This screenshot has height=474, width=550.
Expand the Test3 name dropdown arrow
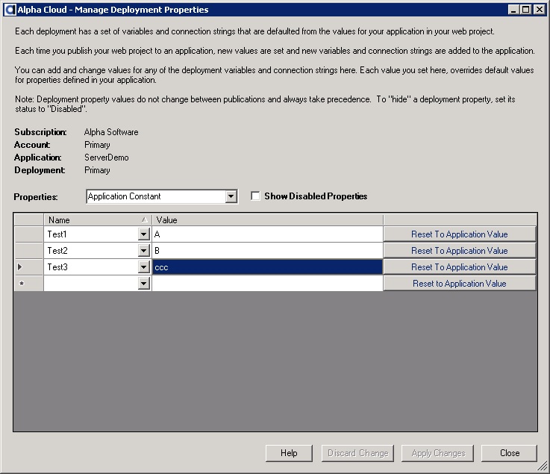tap(143, 267)
